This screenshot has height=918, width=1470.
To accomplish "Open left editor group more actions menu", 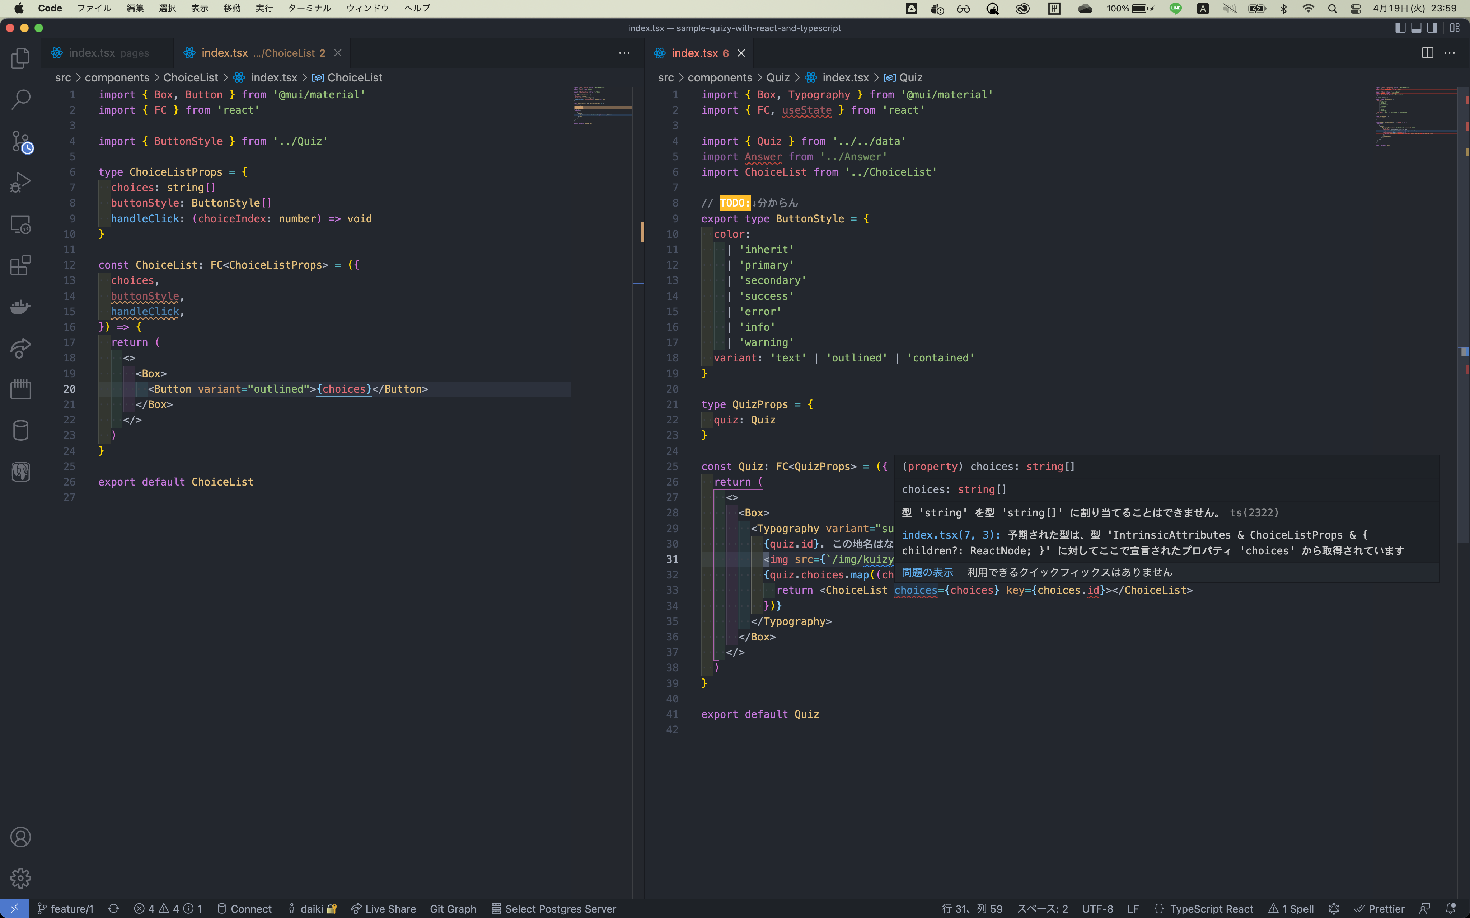I will [624, 53].
